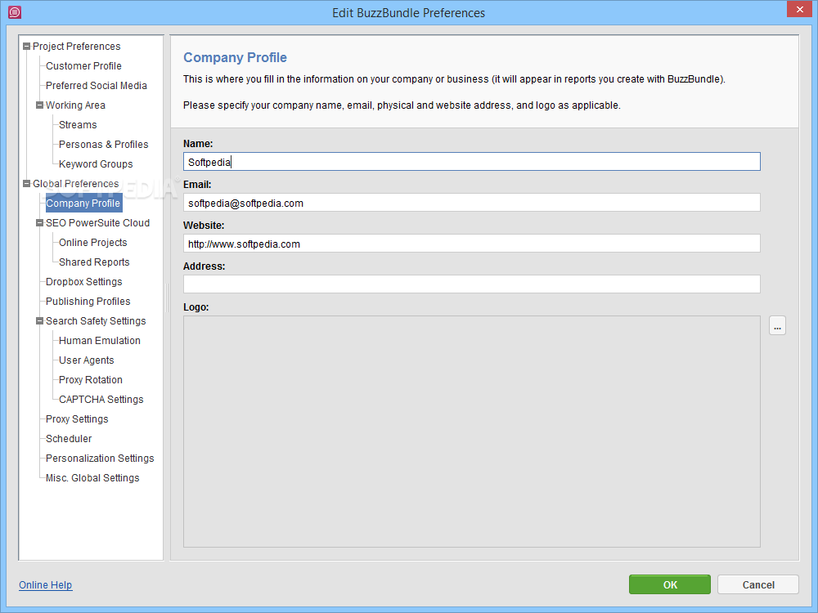818x613 pixels.
Task: Click the Email input field
Action: pyautogui.click(x=472, y=203)
